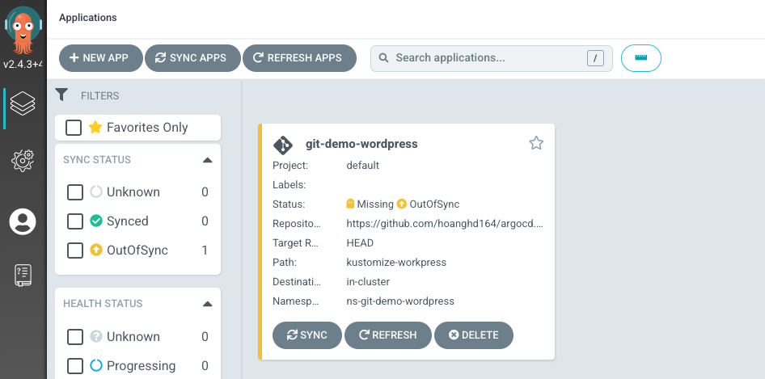Image resolution: width=765 pixels, height=379 pixels.
Task: Check the OutOfSync filter checkbox
Action: click(75, 251)
